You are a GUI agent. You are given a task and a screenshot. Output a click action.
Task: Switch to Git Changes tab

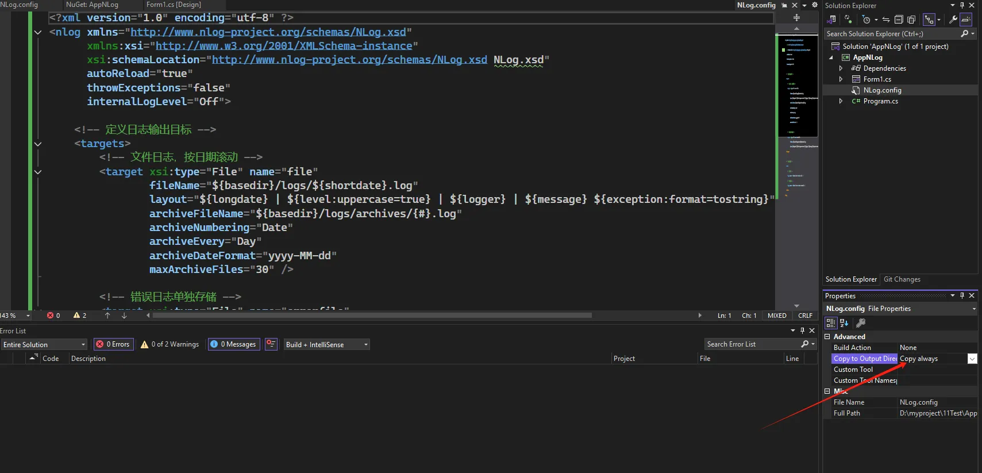click(x=902, y=279)
